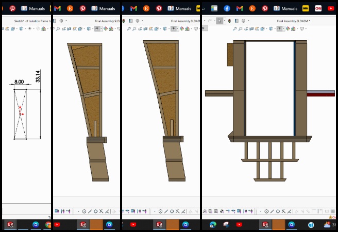Select the 8.00 width dimension
The width and height of the screenshot is (338, 232).
point(19,82)
